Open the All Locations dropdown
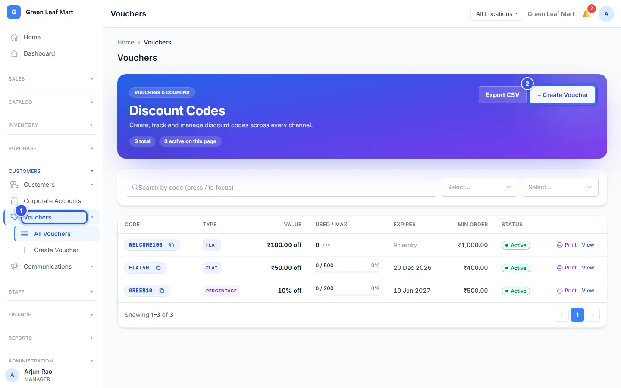621x388 pixels. [497, 14]
